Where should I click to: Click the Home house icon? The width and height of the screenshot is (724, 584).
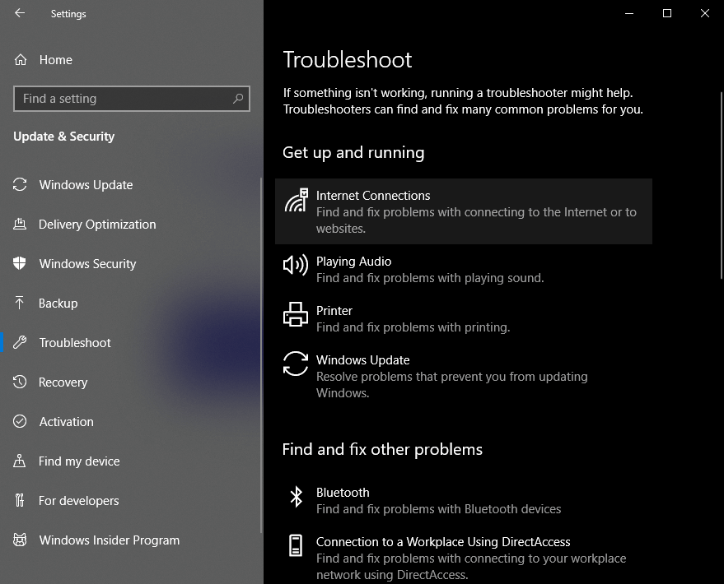point(19,59)
